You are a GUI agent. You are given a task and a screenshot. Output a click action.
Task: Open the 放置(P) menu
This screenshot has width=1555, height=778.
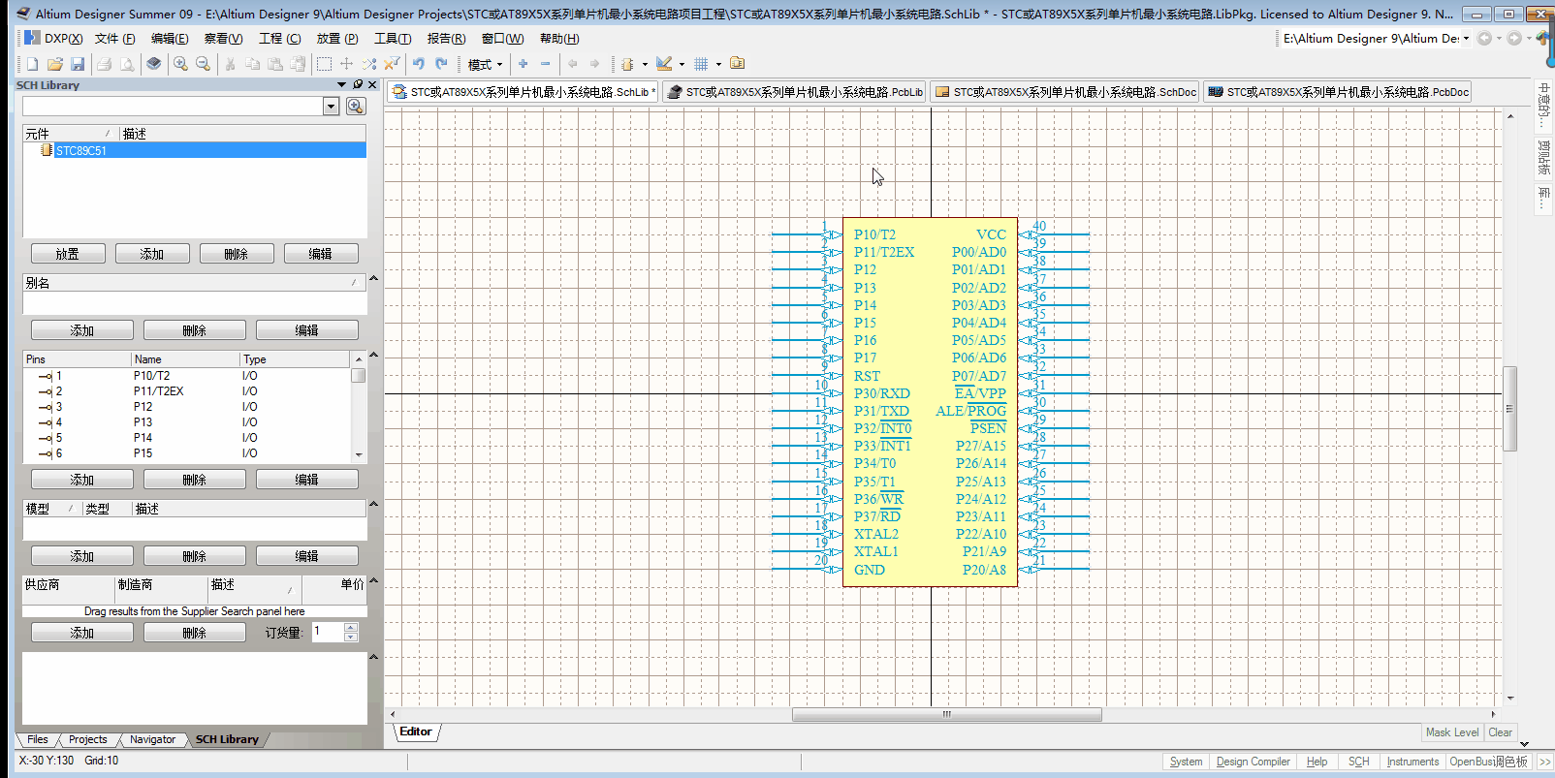pos(337,38)
